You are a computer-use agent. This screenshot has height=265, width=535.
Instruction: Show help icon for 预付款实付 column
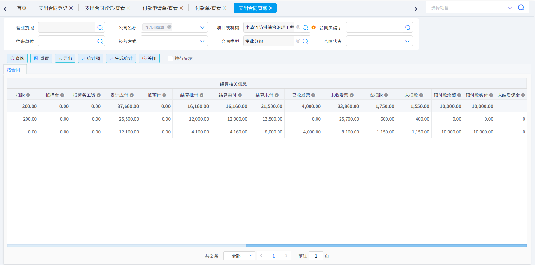[491, 95]
